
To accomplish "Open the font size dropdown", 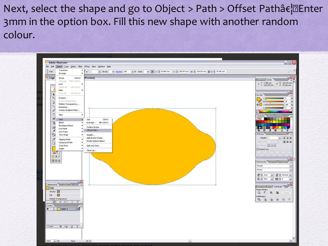I will 272,175.
